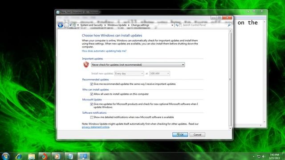Expand arrow after Windows Update breadcrumb

tap(129, 25)
